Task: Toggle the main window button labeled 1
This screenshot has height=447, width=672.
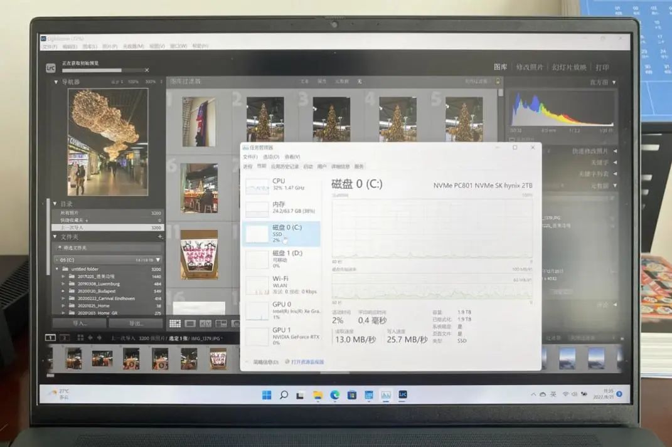Action: coord(50,337)
